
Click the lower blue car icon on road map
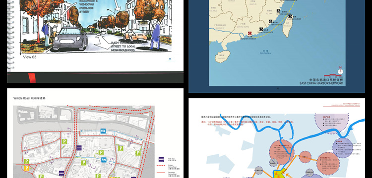(104, 160)
